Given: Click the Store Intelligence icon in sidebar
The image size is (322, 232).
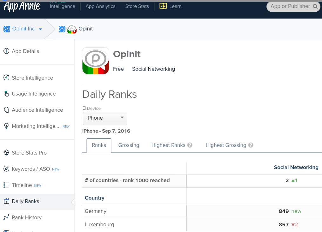Looking at the screenshot, I should pos(6,78).
